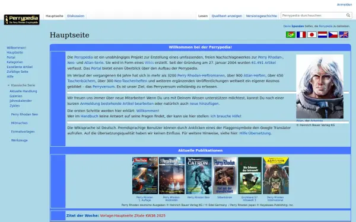The image size is (356, 222).
Task: Open the Atlan portrait image
Action: (320, 86)
